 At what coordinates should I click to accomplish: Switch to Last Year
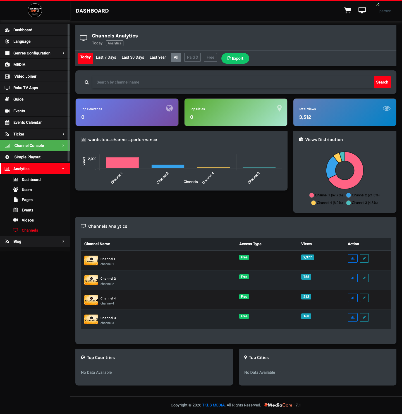158,57
